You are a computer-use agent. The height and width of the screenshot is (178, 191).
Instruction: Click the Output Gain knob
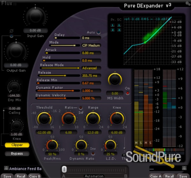pyautogui.click(x=16, y=51)
